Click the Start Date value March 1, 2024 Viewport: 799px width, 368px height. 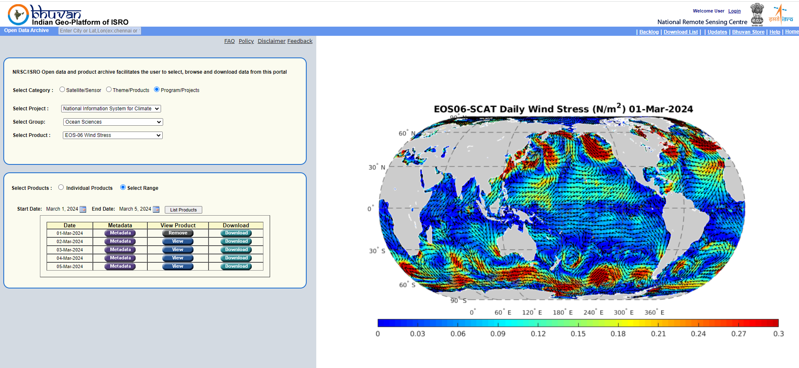[62, 209]
